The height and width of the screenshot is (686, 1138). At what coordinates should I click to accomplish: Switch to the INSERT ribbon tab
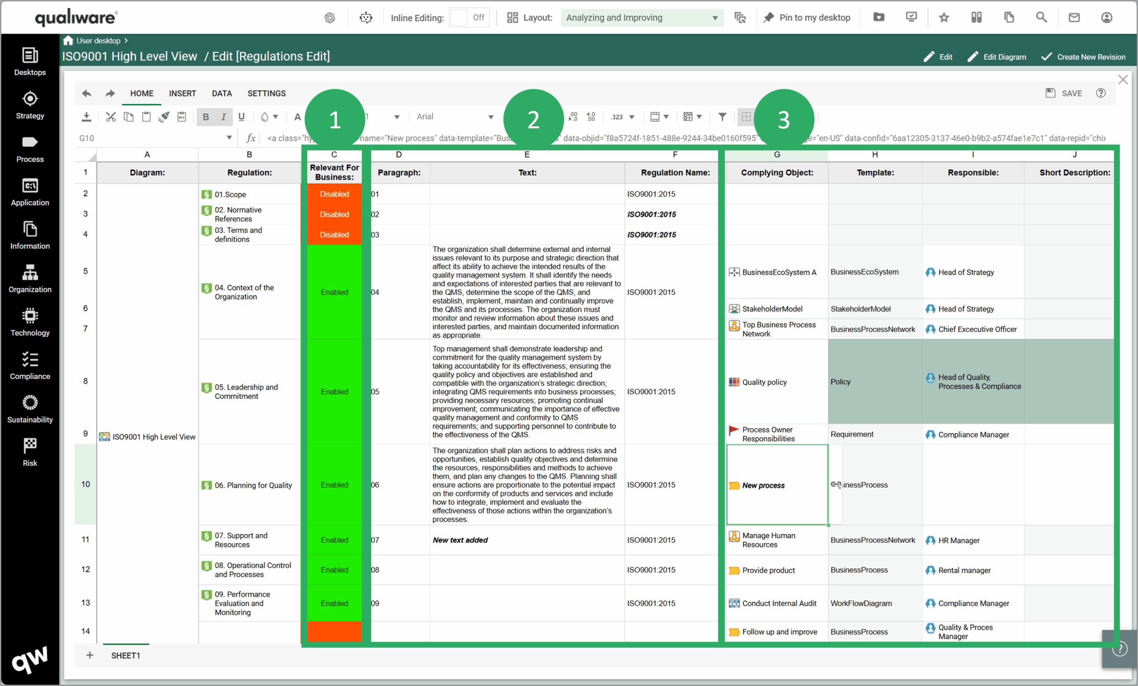pos(182,93)
